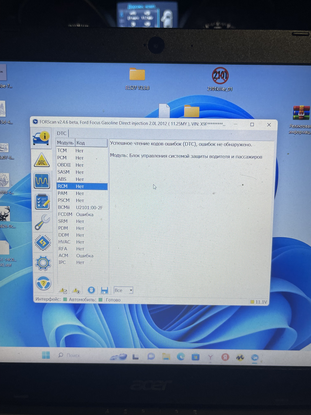The image size is (311, 415).
Task: Select the FCDIM row showing Ошибка
Action: pos(82,214)
